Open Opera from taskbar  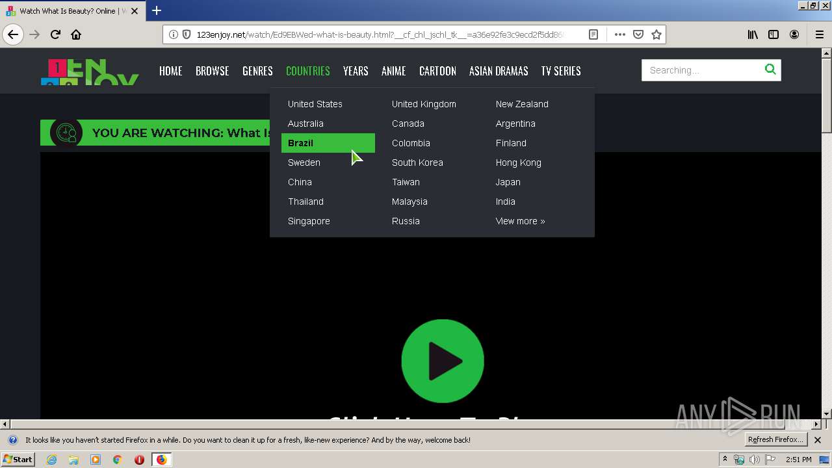click(139, 460)
